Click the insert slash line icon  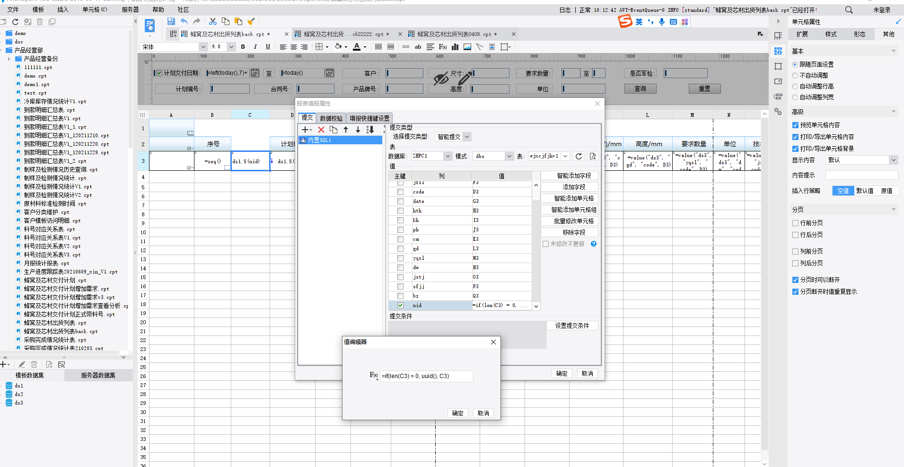[x=480, y=47]
